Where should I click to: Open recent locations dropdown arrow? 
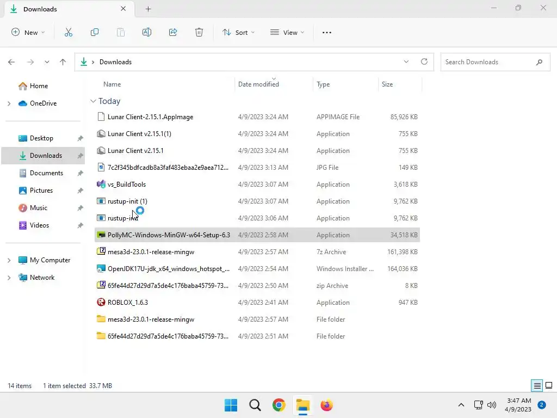(47, 62)
